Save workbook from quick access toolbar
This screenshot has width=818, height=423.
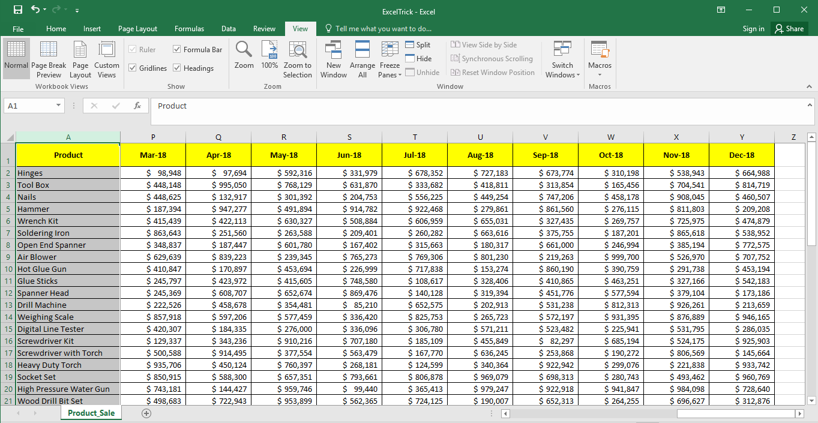(x=18, y=10)
